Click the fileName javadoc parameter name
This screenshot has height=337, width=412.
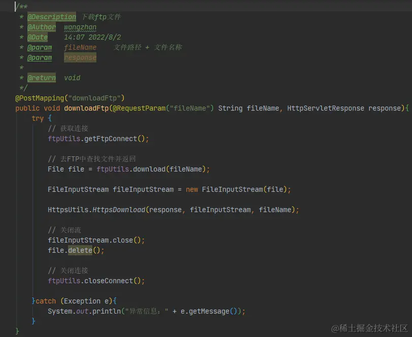pos(80,47)
